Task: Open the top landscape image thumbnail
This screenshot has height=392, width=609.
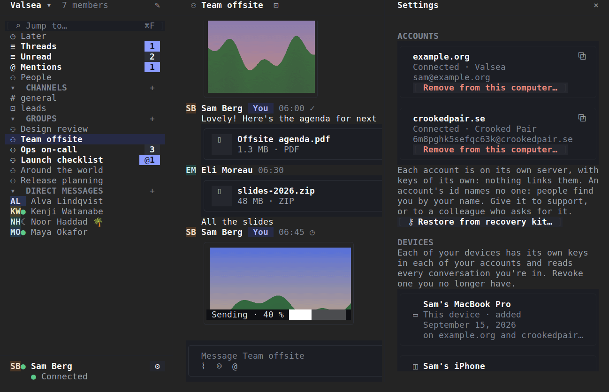Action: pyautogui.click(x=261, y=56)
